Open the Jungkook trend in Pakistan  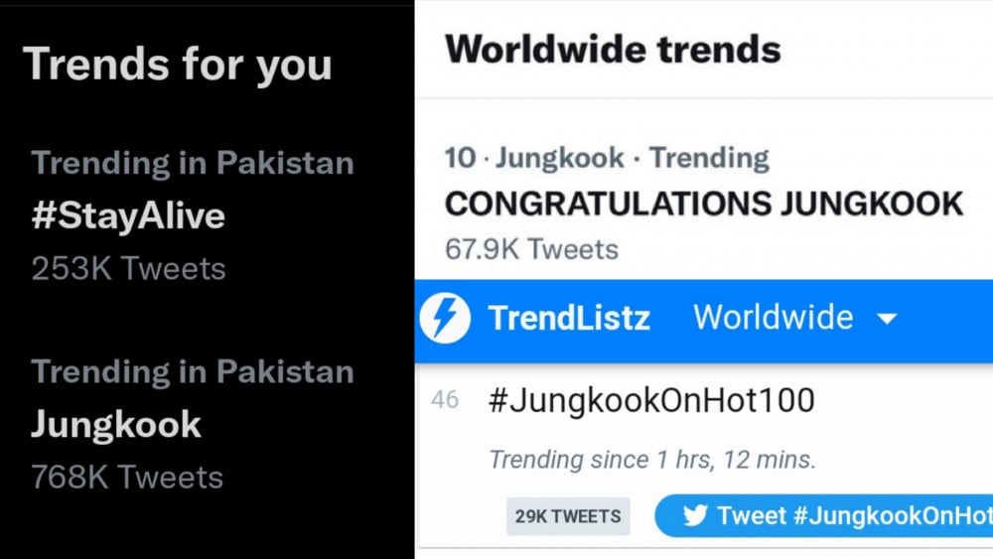pos(116,424)
